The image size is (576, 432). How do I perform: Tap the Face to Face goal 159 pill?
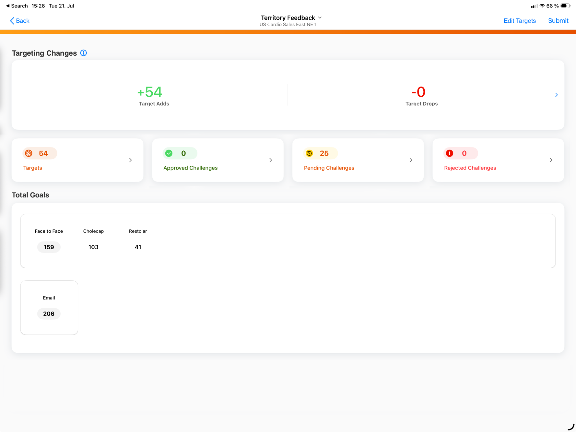[49, 247]
